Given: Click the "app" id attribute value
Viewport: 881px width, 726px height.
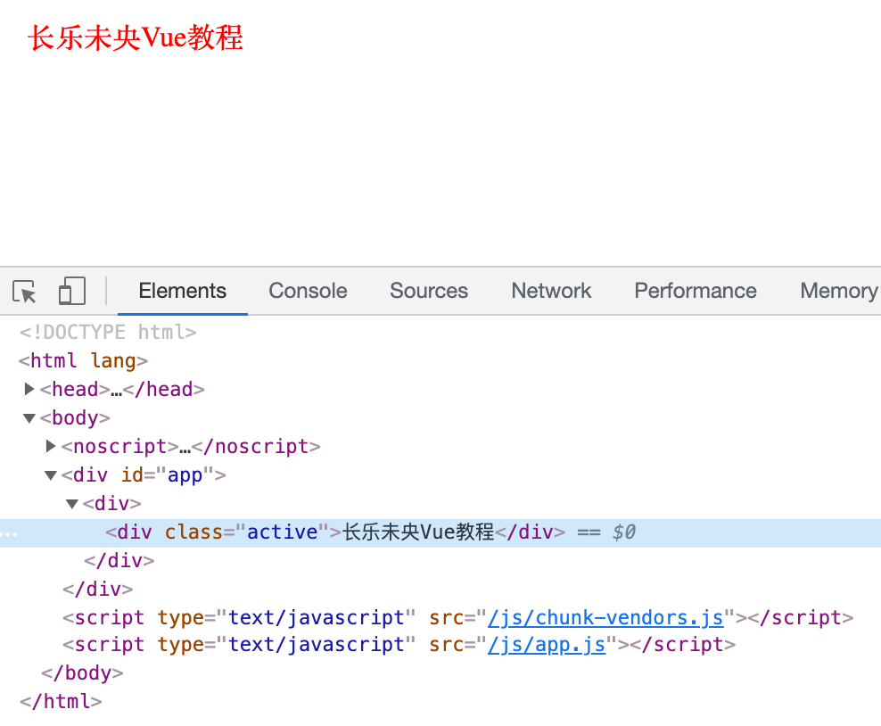Looking at the screenshot, I should click(x=185, y=475).
